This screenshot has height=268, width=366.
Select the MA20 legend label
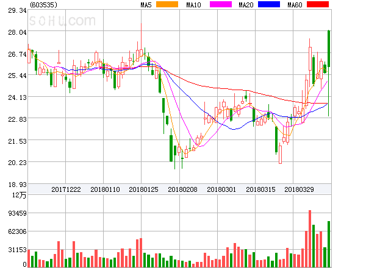coord(246,5)
